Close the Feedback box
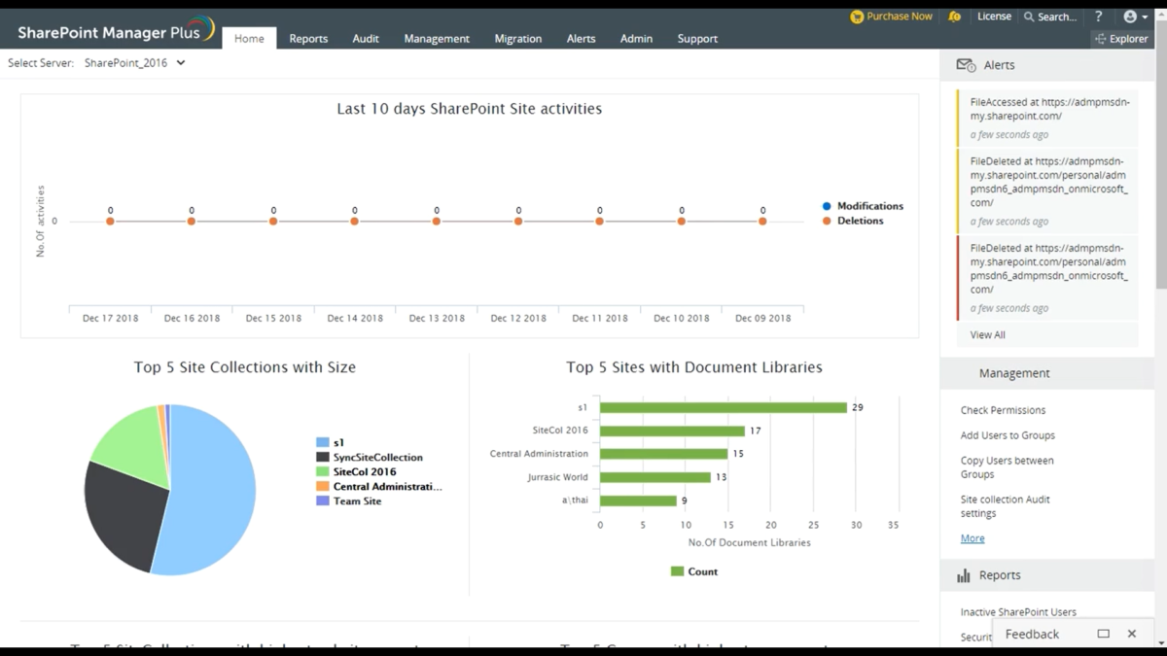The image size is (1167, 656). 1132,634
